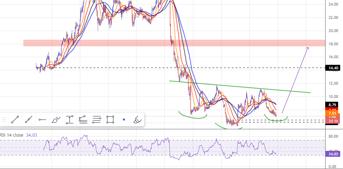343x169 pixels.
Task: Choose the Fib Retracement tool
Action: tap(83, 120)
